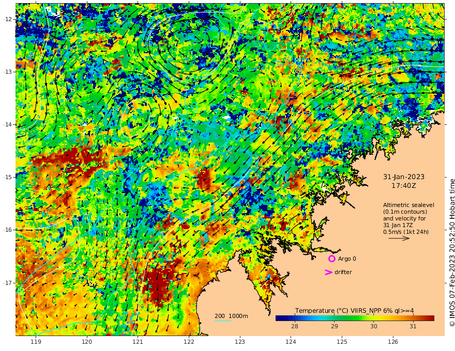Click the 'Argo 0' legend label
Viewport: 455px width, 351px height.
click(347, 259)
